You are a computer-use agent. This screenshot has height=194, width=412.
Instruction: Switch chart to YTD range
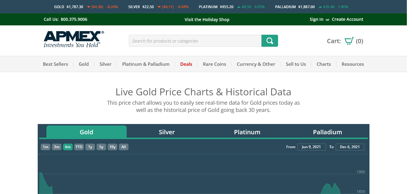pos(79,147)
